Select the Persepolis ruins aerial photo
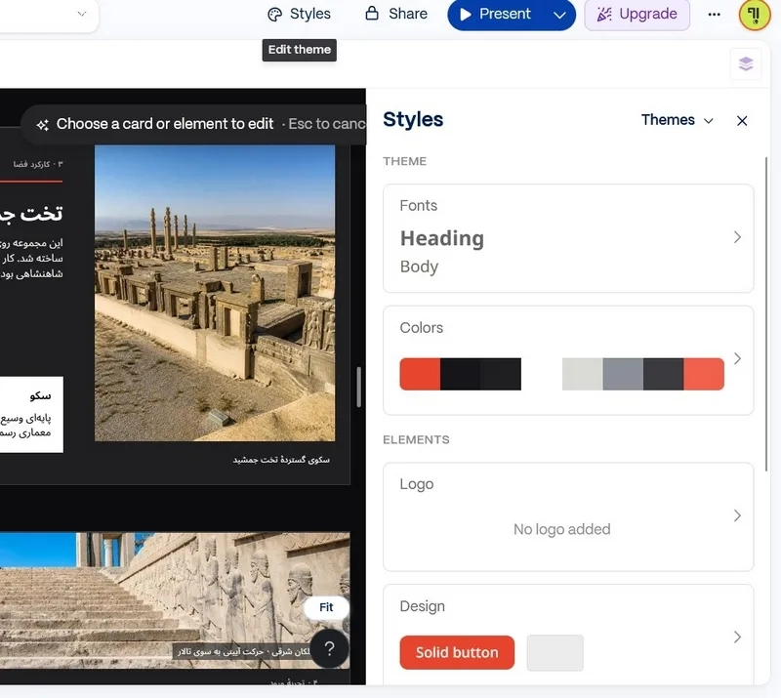Viewport: 781px width, 698px height. (x=215, y=293)
